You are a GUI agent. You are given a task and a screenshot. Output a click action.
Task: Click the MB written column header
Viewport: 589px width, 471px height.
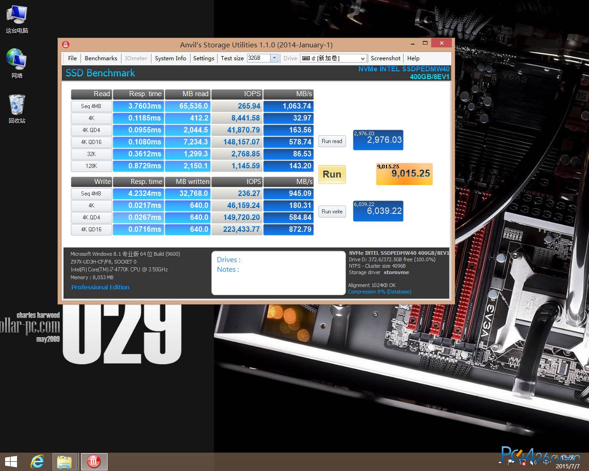tap(187, 182)
